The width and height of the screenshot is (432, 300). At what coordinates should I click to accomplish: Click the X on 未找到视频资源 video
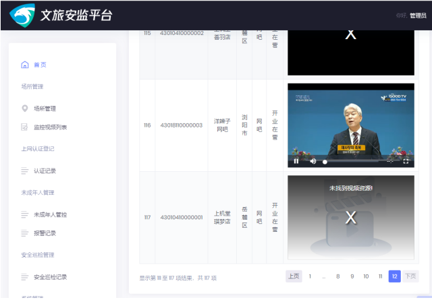[x=351, y=218]
